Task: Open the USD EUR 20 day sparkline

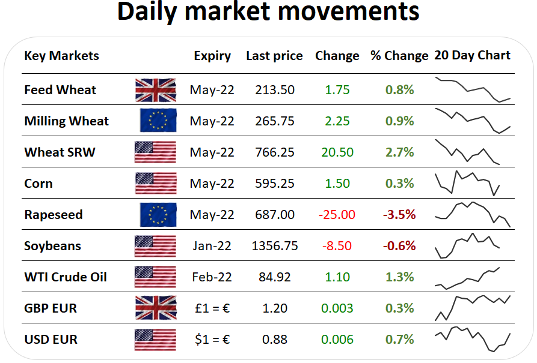Action: click(473, 339)
